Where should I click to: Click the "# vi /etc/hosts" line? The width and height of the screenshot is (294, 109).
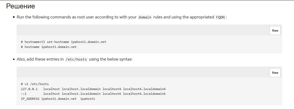35,84
